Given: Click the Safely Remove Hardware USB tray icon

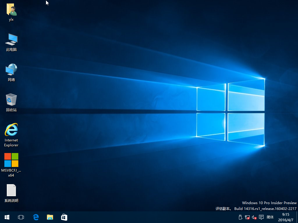Looking at the screenshot, I should [240, 217].
